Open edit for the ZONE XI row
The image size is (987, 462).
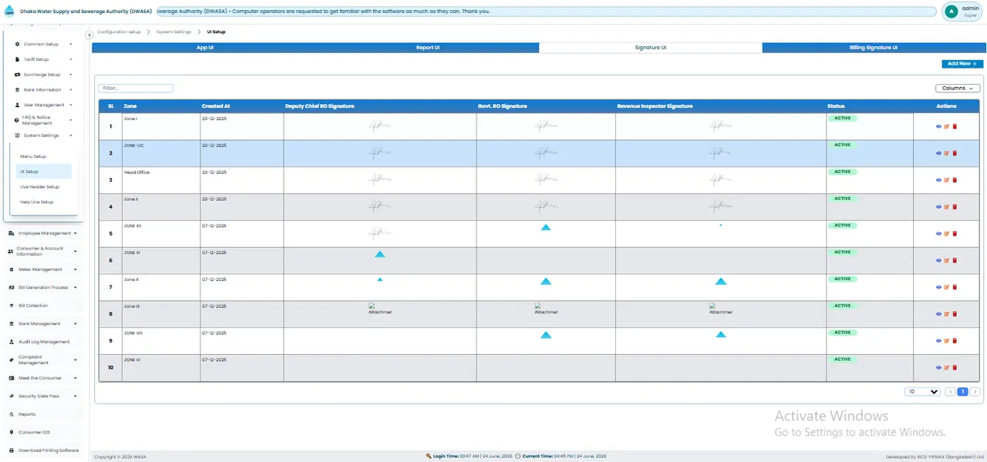pos(947,260)
